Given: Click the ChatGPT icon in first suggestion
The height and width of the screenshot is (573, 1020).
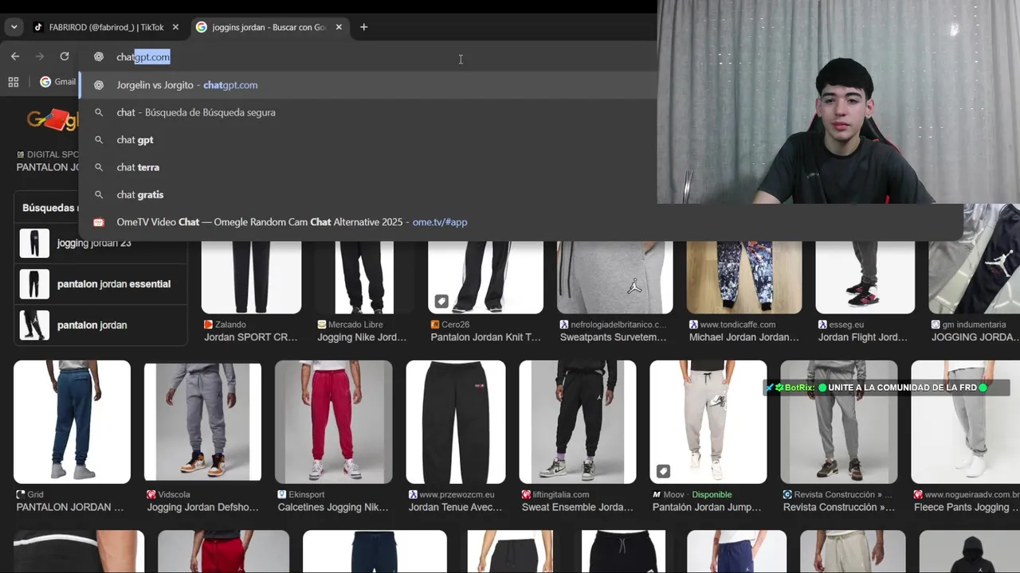Looking at the screenshot, I should coord(99,85).
